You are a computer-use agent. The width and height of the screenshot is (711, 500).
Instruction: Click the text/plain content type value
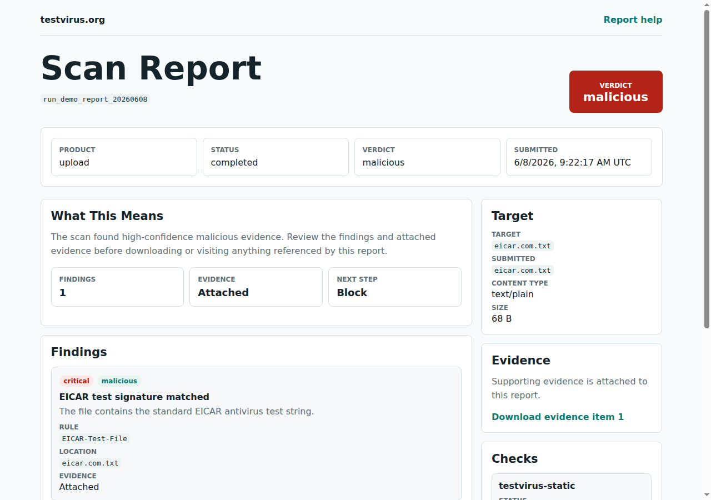(x=513, y=294)
